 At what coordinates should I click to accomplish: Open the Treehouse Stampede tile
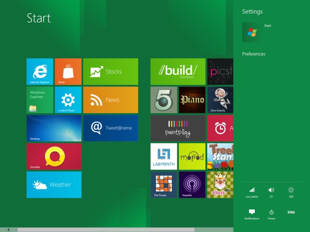220,157
